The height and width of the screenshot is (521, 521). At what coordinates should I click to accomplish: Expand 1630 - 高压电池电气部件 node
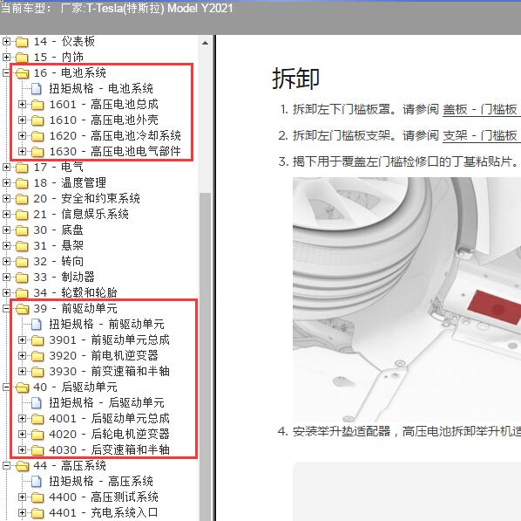(22, 152)
